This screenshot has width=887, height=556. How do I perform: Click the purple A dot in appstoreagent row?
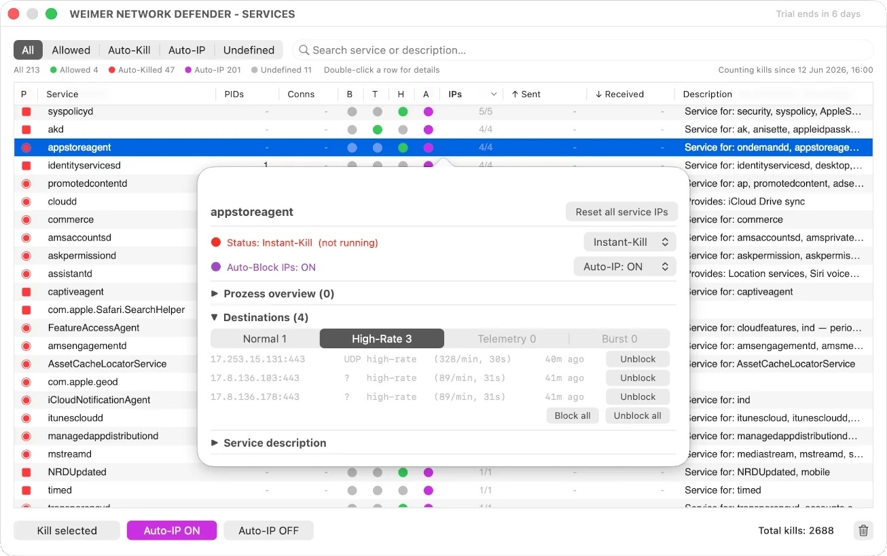pyautogui.click(x=428, y=147)
